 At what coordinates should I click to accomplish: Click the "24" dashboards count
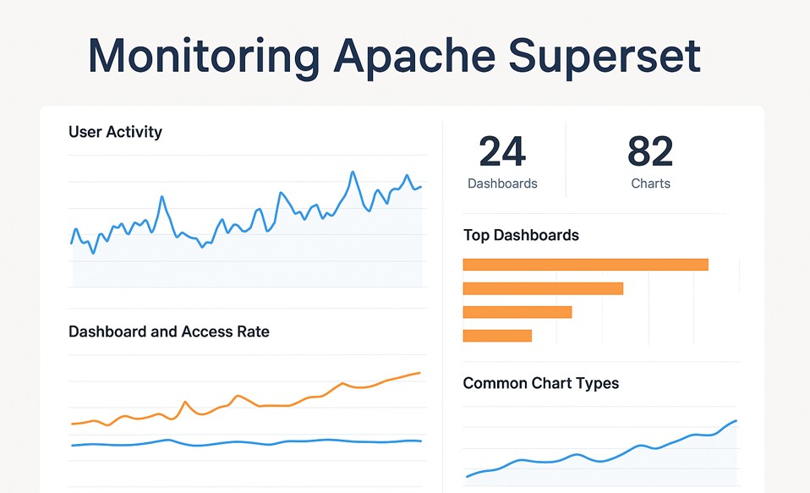coord(502,151)
